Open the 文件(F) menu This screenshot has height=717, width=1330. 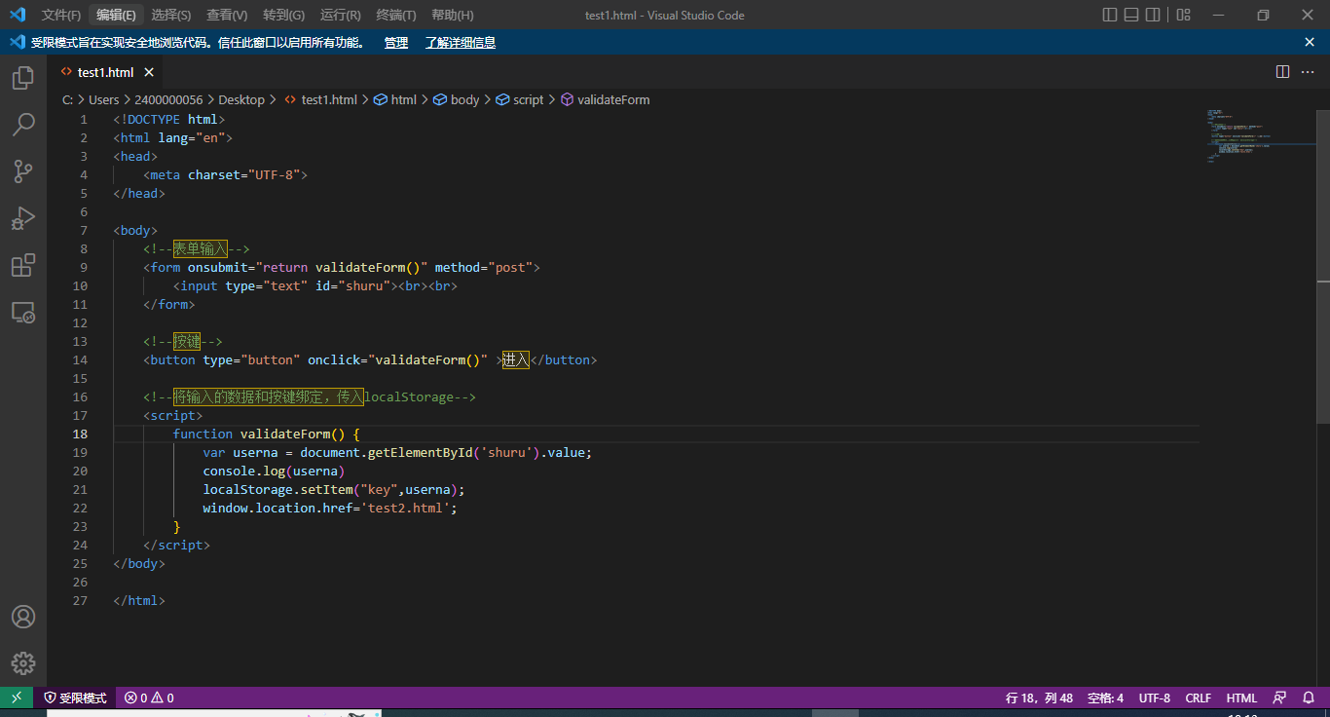pyautogui.click(x=61, y=15)
